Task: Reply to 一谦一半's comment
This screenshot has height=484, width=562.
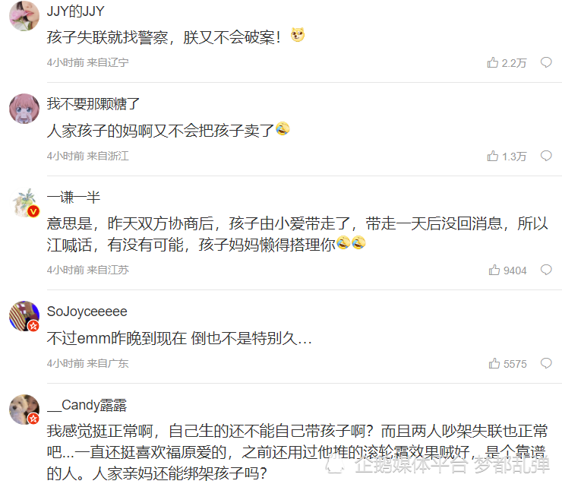Action: click(x=546, y=270)
